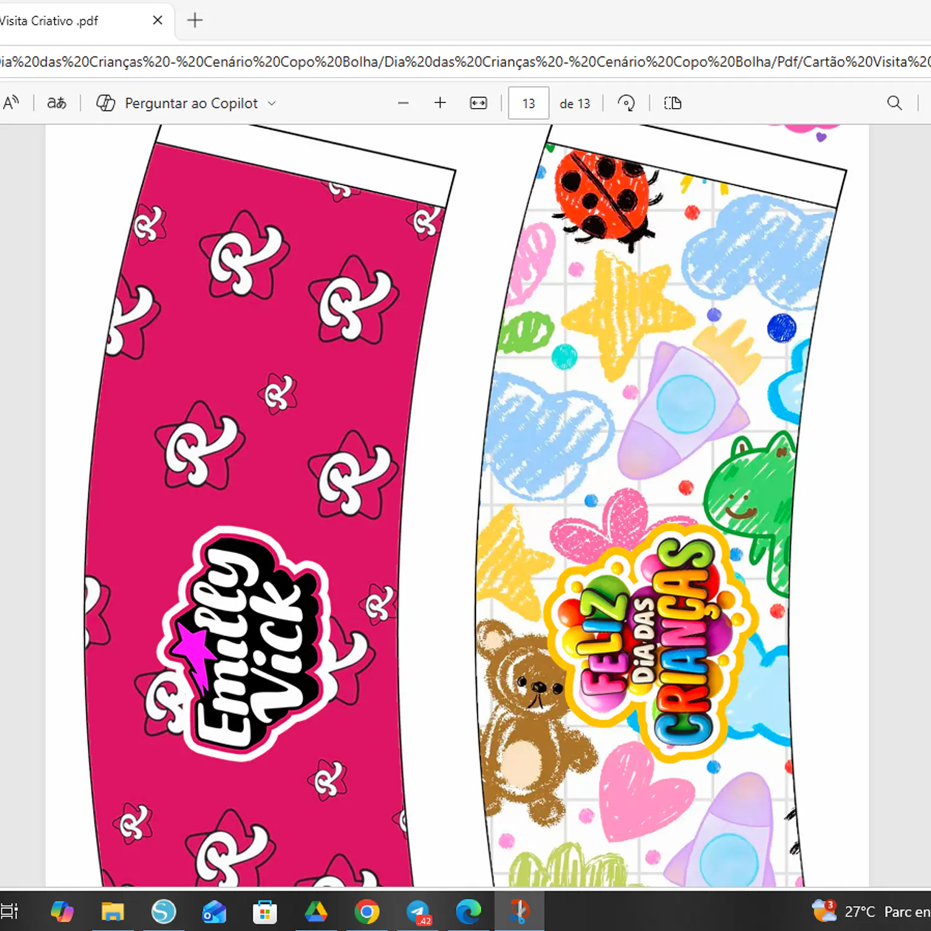Viewport: 931px width, 931px height.
Task: Click the 'de 13' page count text
Action: click(575, 104)
